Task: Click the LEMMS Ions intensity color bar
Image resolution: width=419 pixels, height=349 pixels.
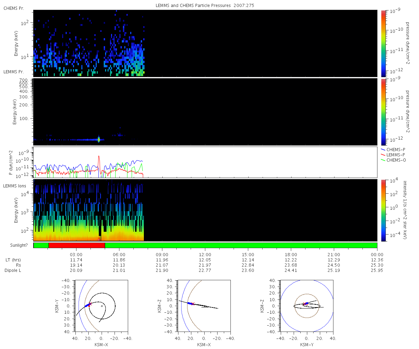Action: (x=383, y=210)
